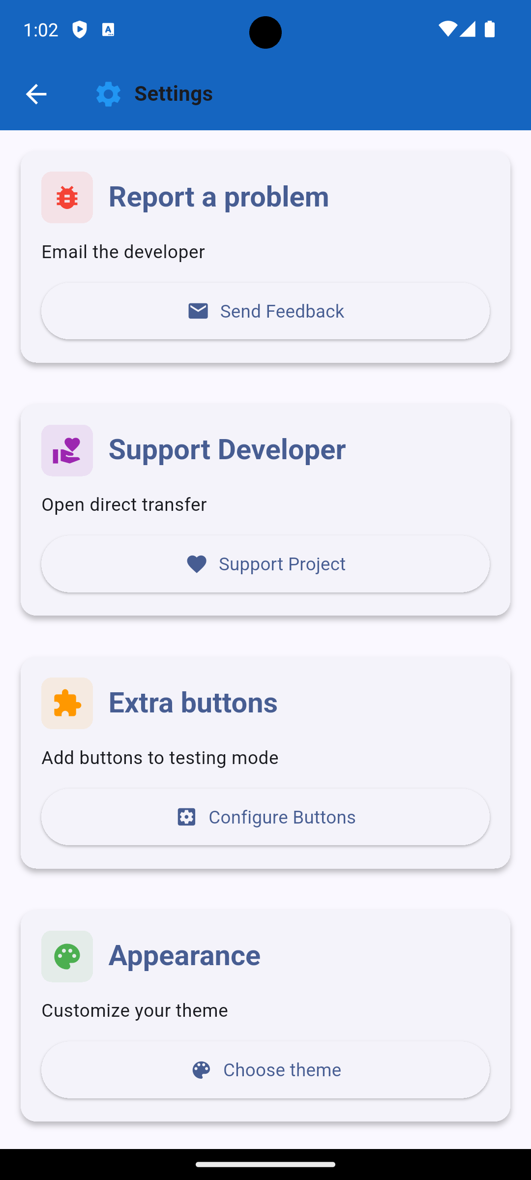Click the blue Settings gear icon
The width and height of the screenshot is (531, 1180).
click(x=108, y=94)
